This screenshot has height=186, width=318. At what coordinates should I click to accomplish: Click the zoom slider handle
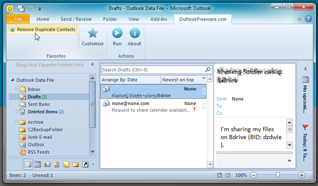(x=278, y=175)
